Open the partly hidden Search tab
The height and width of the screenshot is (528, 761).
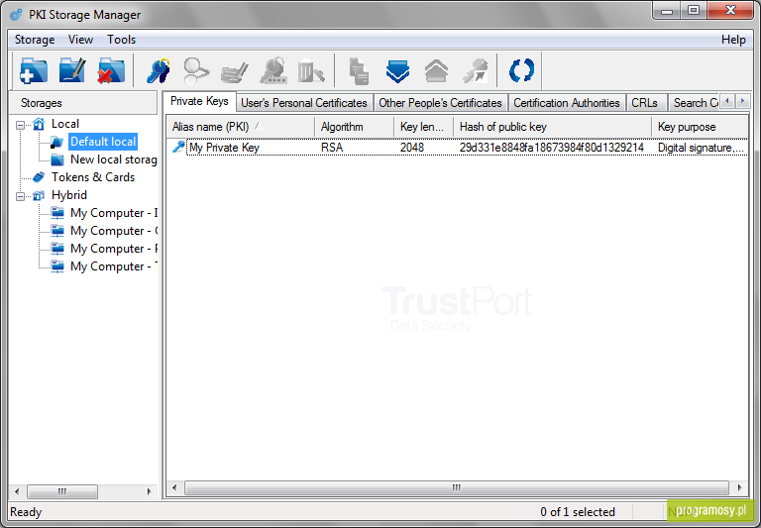point(695,103)
